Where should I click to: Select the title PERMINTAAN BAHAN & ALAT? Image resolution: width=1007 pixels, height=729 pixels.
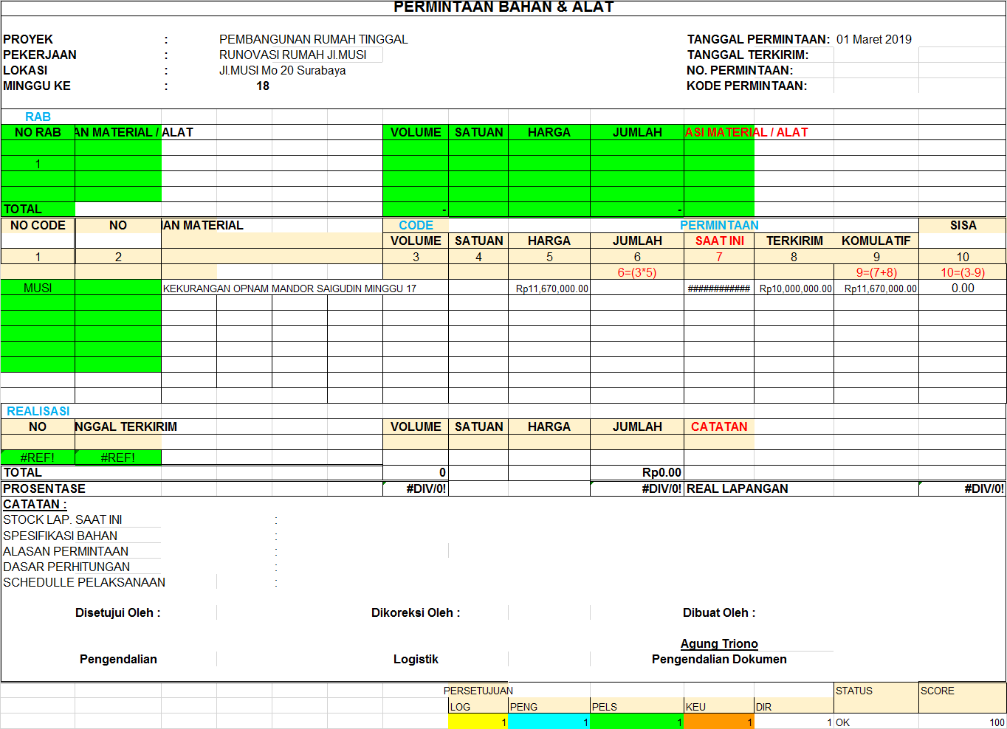click(503, 7)
